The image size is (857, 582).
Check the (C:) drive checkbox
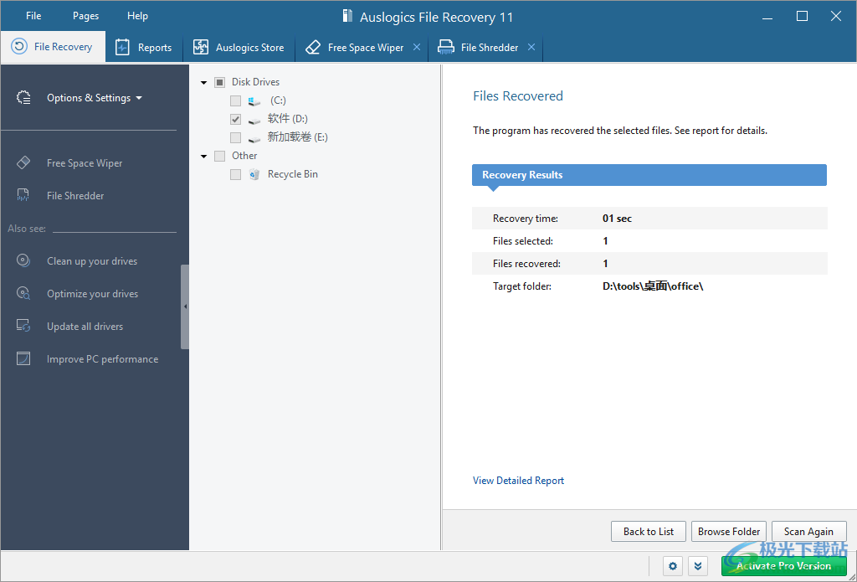click(x=236, y=100)
